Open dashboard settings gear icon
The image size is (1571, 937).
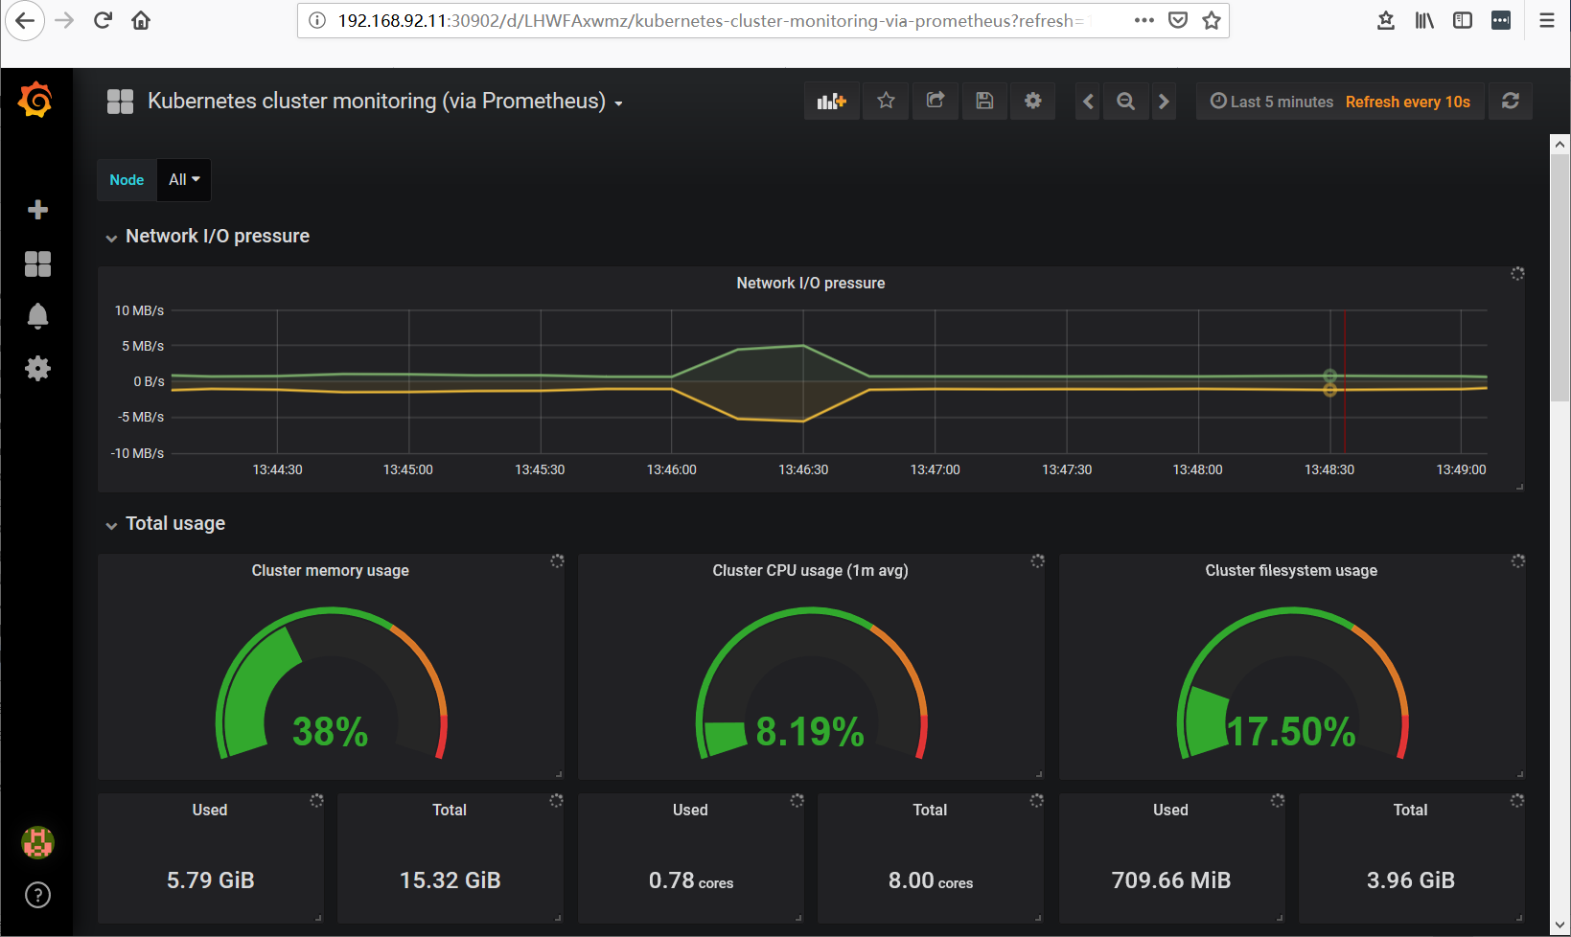[x=1032, y=101]
